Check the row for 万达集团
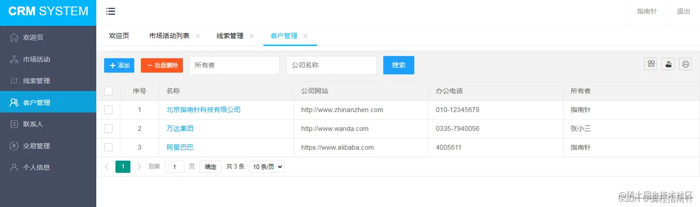Viewport: 700px width, 207px height. tap(108, 129)
